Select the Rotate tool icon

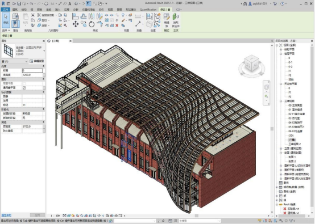pos(92,24)
